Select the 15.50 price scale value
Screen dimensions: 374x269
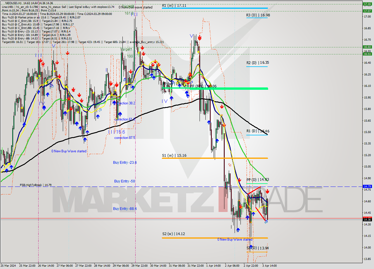[x=367, y=132]
